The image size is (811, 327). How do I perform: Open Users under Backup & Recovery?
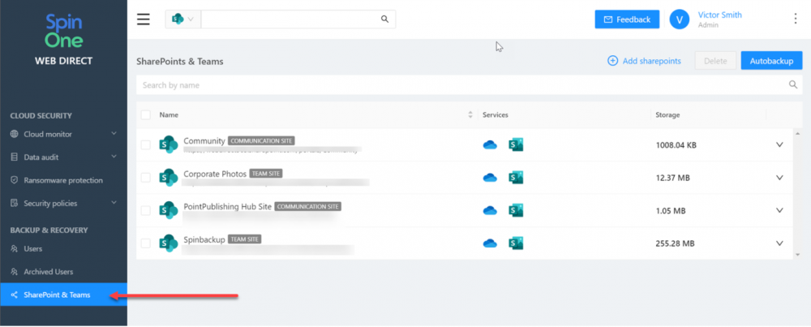(63, 249)
